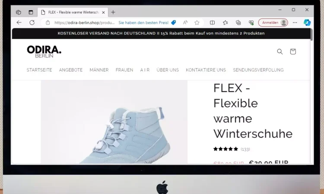The height and width of the screenshot is (194, 324).
Task: Minimize the browser window
Action: click(x=280, y=9)
